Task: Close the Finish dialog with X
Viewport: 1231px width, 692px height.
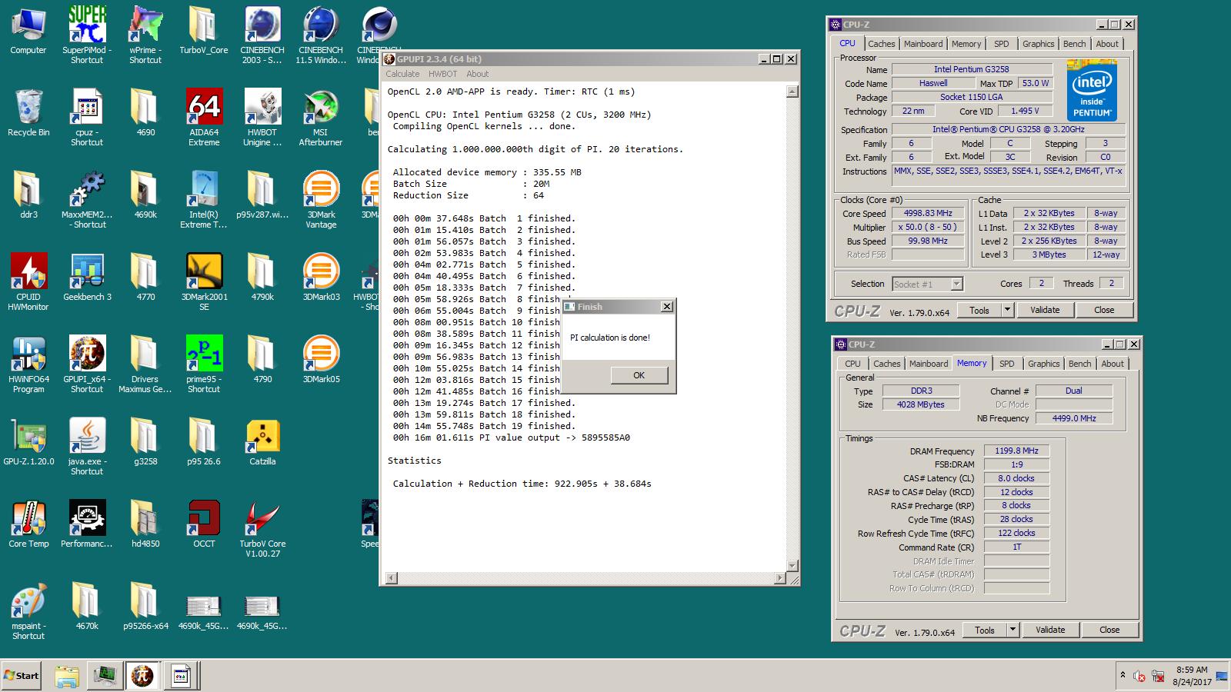Action: 667,306
